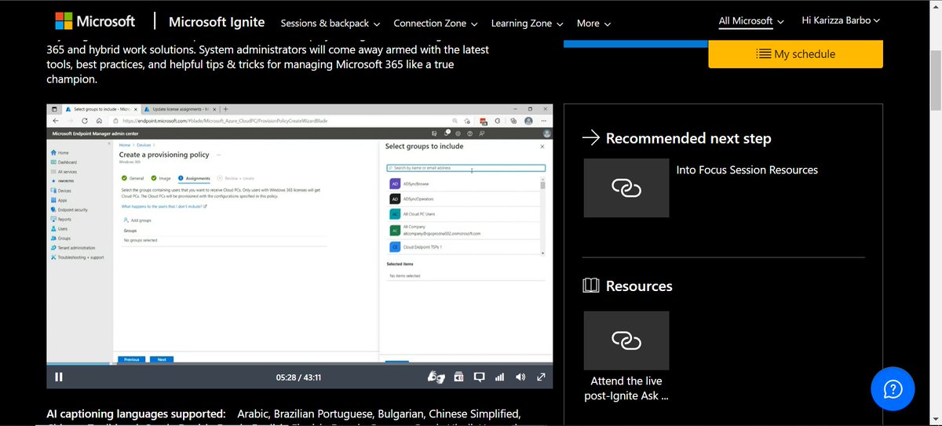Open Into Focus Session Resources link tile
The image size is (942, 426).
click(x=626, y=188)
